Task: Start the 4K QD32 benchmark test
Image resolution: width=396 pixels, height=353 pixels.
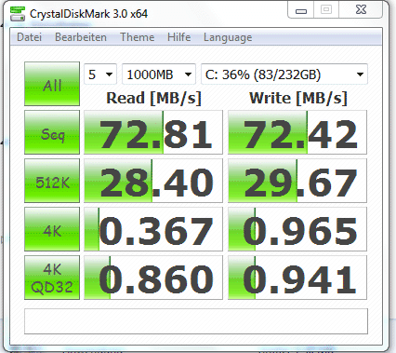Action: point(52,278)
